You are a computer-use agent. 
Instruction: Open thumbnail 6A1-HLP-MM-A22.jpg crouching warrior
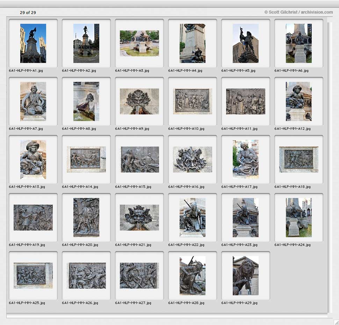tap(193, 218)
